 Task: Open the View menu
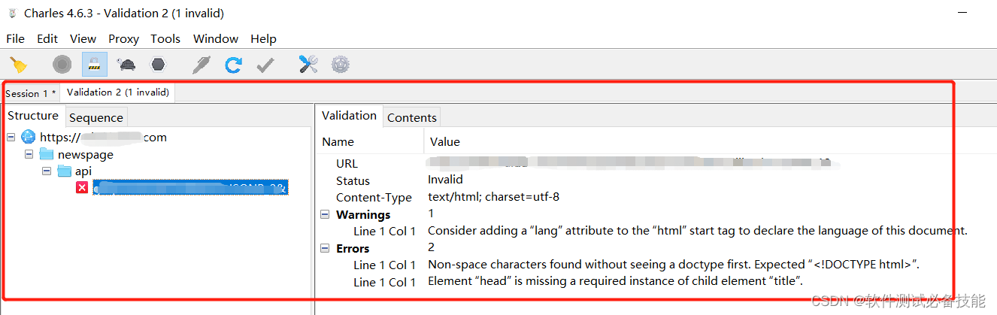click(83, 38)
